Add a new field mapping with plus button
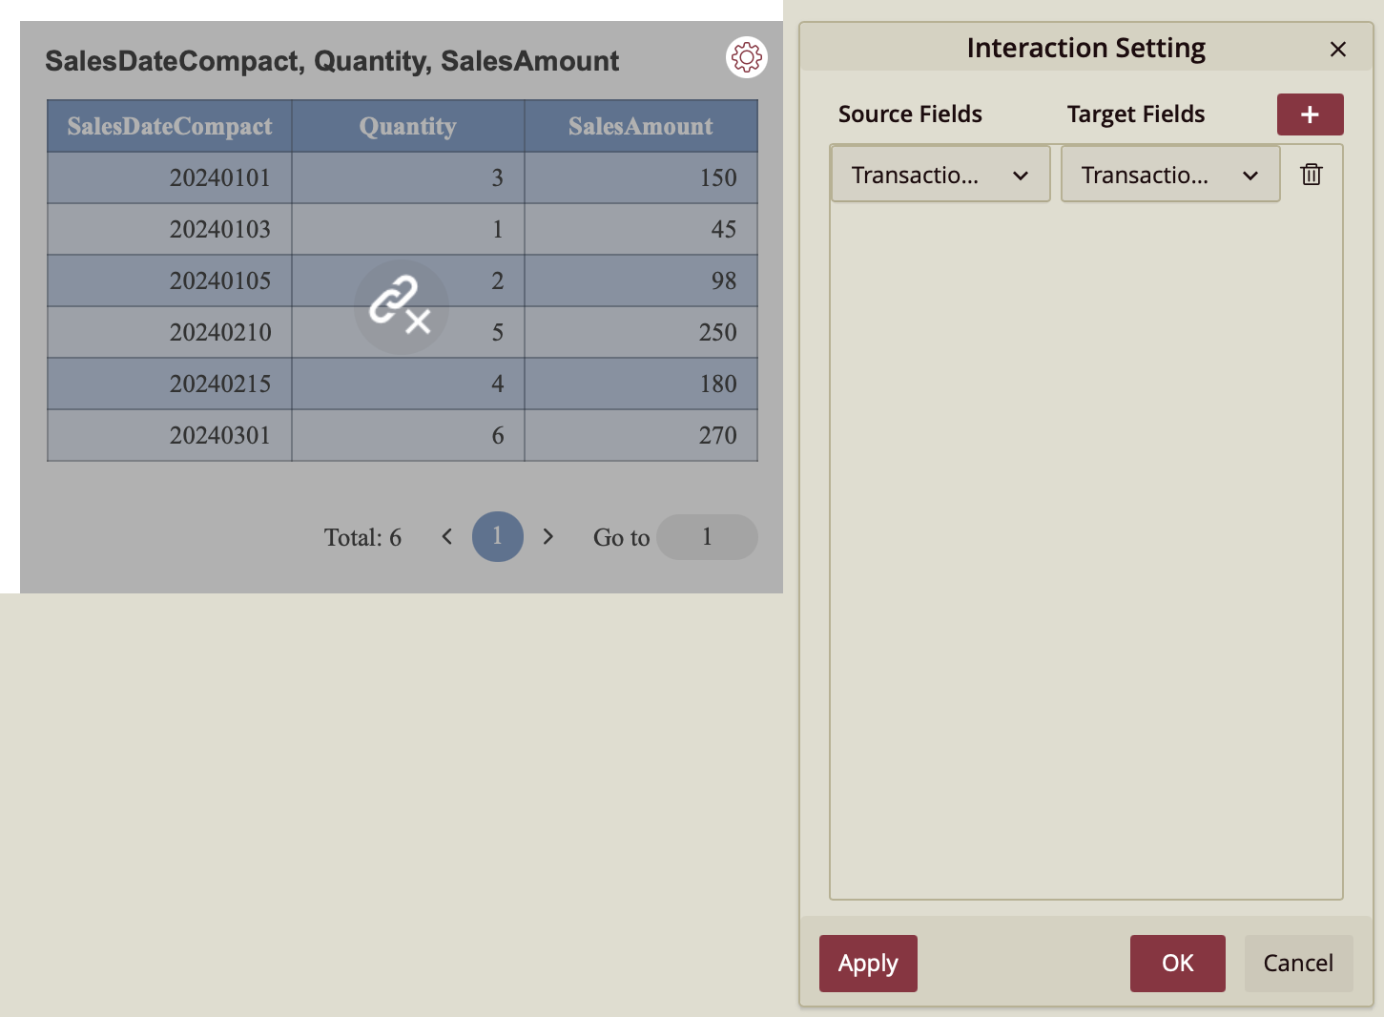 (1310, 114)
